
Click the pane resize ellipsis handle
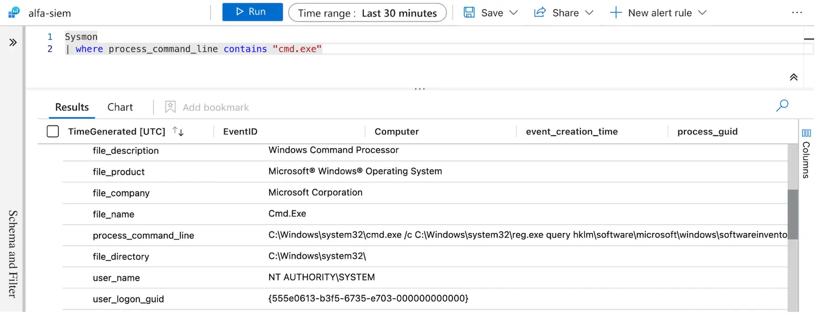419,88
